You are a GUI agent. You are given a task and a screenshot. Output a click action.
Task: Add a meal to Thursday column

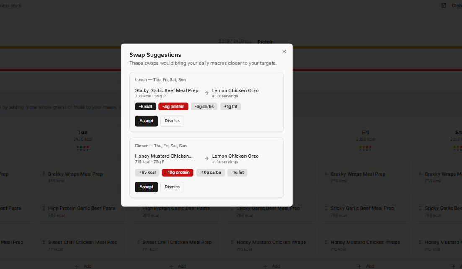coord(272,266)
